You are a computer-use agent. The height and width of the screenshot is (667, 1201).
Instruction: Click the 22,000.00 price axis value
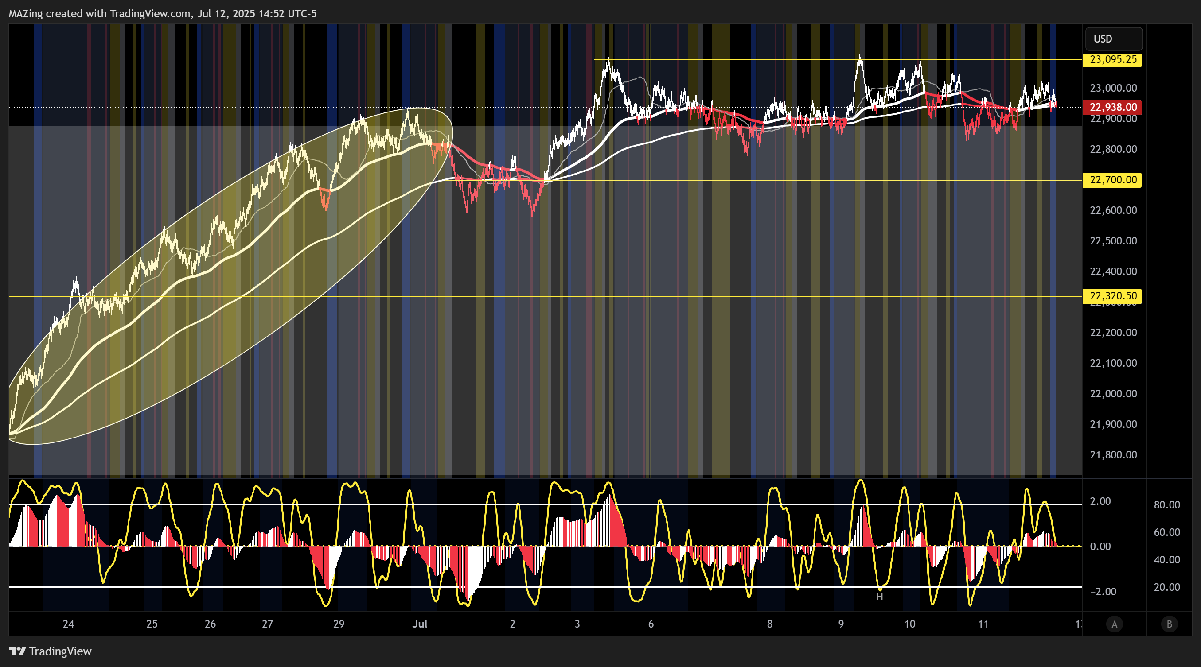click(x=1113, y=394)
